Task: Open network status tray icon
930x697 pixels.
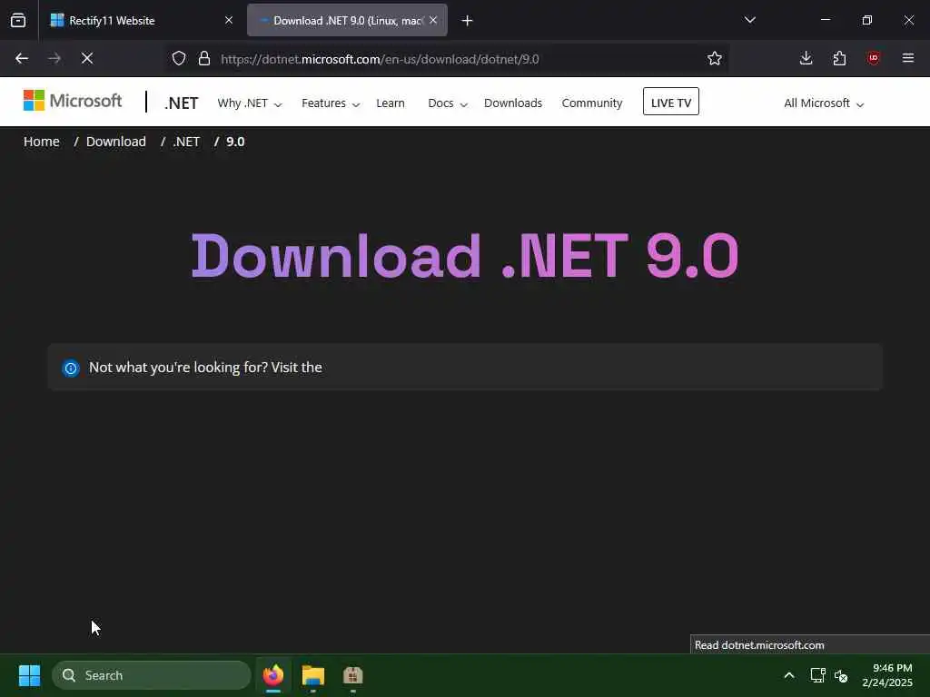Action: coord(818,675)
